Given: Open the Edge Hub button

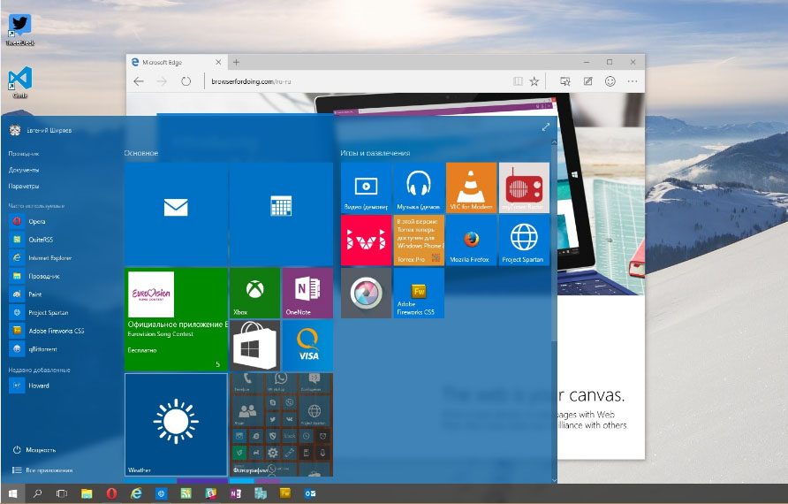Looking at the screenshot, I should tap(564, 81).
